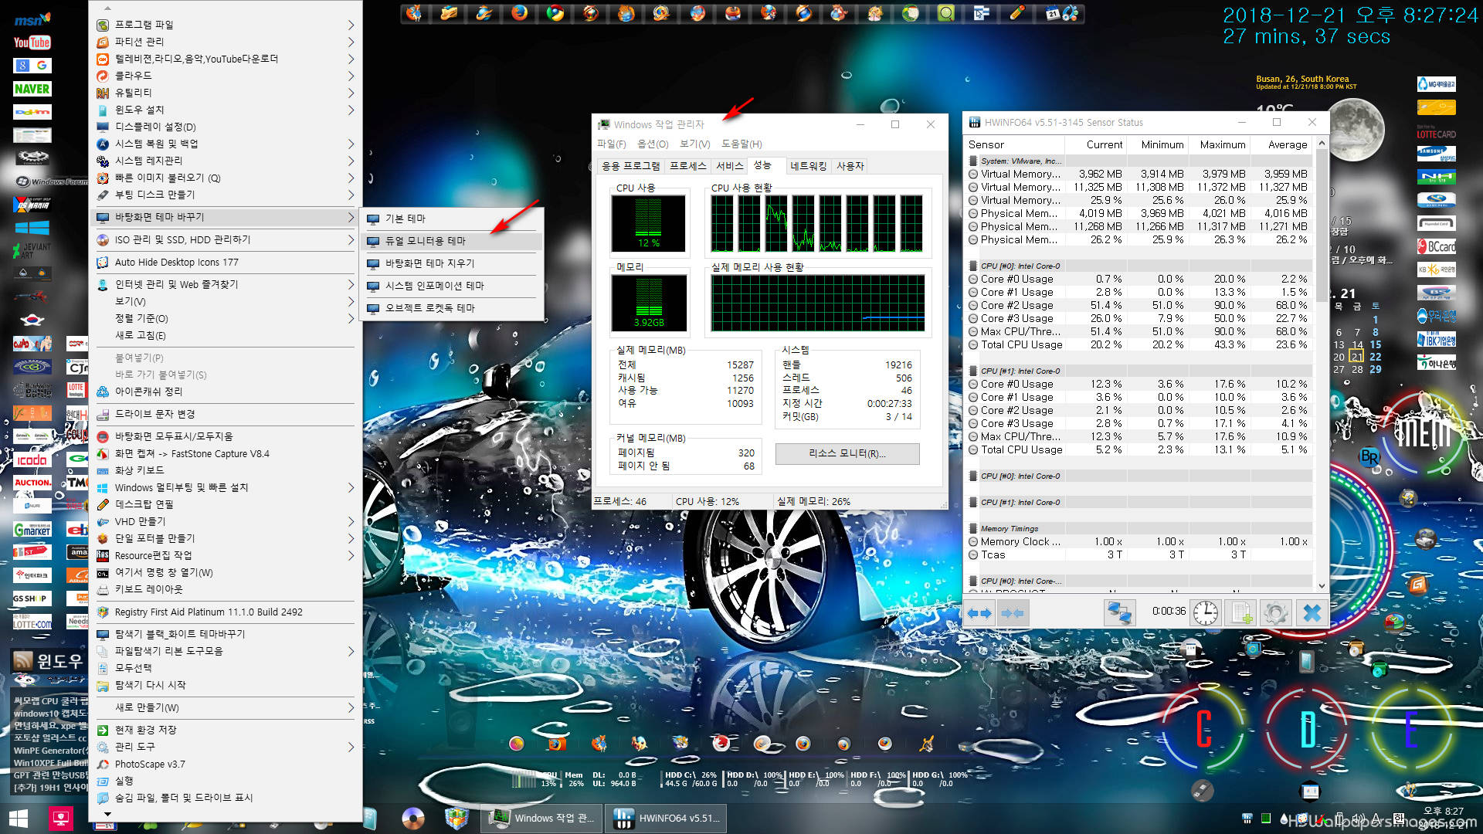1483x834 pixels.
Task: Click the colorful cube taskbar icon
Action: (x=456, y=819)
